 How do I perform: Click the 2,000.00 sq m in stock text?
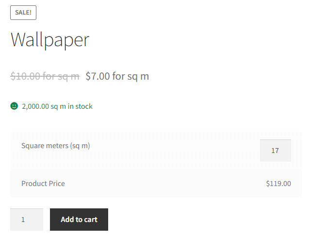pyautogui.click(x=57, y=106)
